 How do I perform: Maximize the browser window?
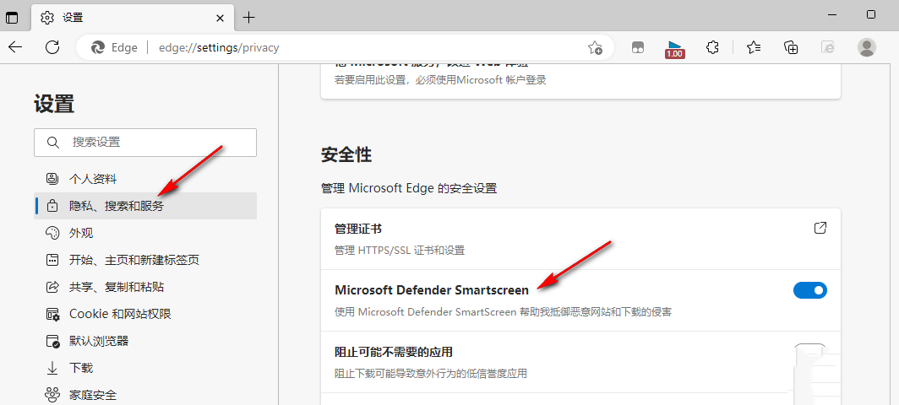click(871, 14)
